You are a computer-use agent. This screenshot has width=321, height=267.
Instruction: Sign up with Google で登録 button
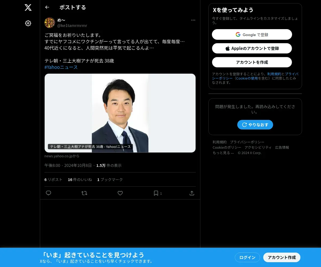pos(252,34)
